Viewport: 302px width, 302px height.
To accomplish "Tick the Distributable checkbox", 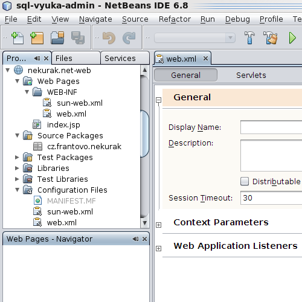I will (245, 181).
